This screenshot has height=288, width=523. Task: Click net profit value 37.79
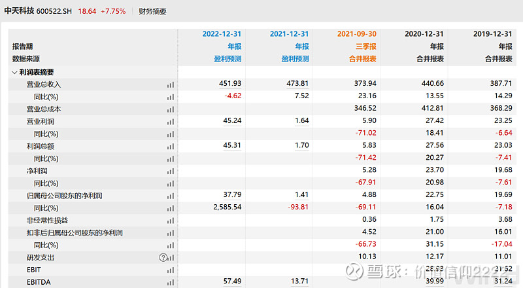[232, 195]
